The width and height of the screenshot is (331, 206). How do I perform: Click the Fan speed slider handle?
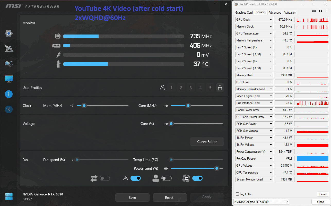[77, 160]
